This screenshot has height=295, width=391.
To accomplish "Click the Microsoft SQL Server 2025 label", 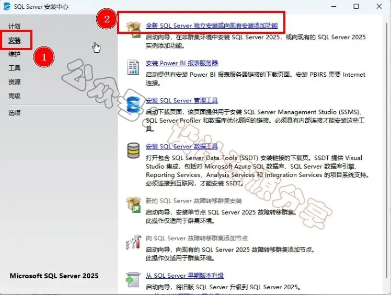I will (54, 276).
